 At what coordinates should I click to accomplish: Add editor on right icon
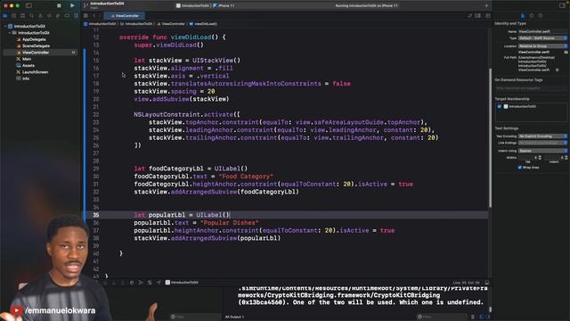tap(487, 16)
